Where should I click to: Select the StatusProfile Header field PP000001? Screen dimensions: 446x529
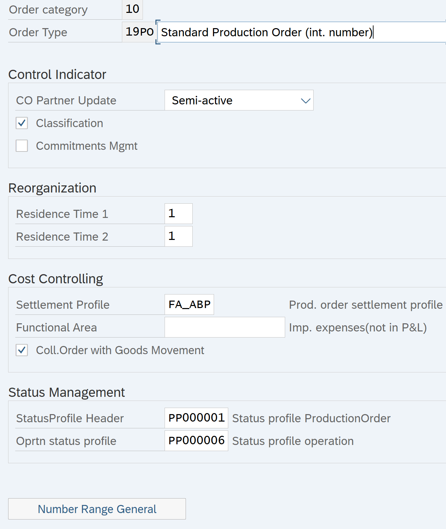pyautogui.click(x=196, y=418)
